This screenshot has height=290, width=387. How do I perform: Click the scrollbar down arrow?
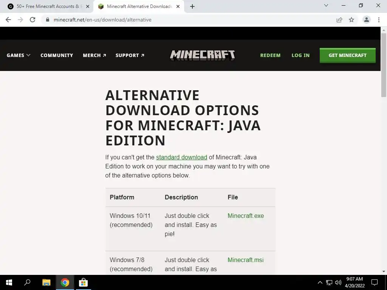(x=383, y=271)
